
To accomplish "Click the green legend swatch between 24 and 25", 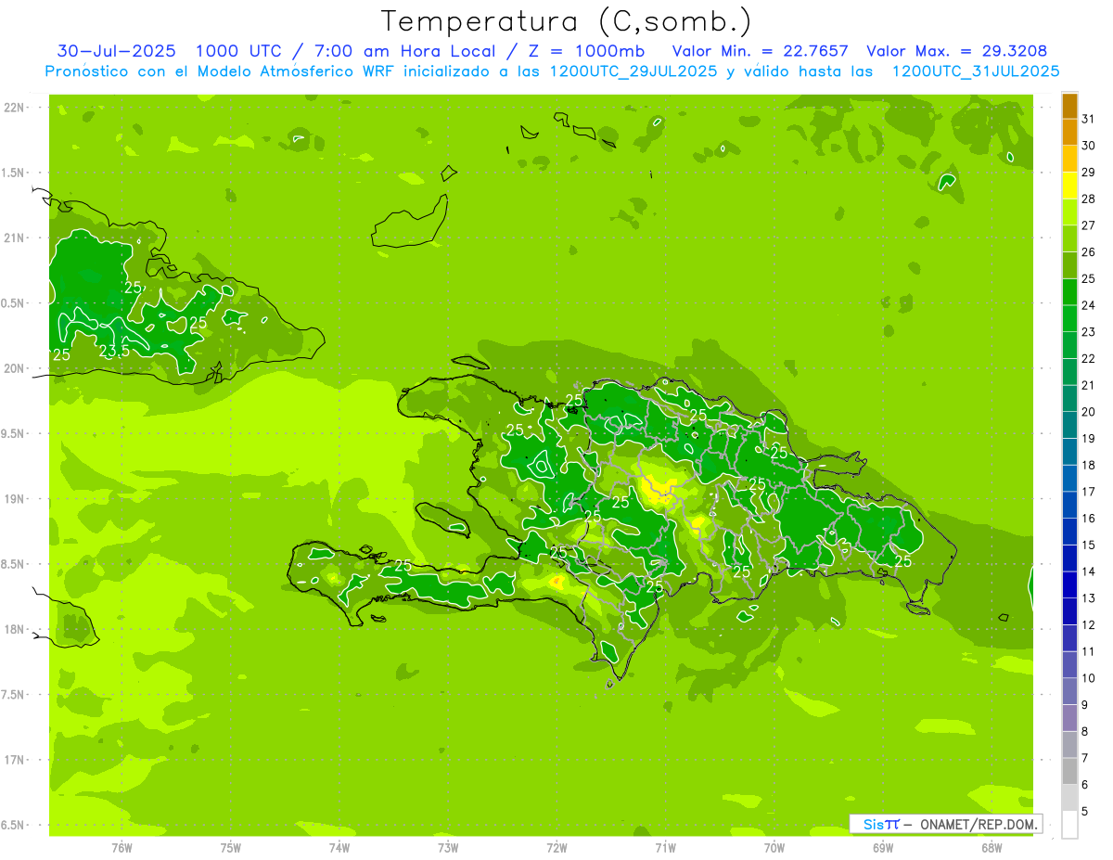I will [1069, 292].
